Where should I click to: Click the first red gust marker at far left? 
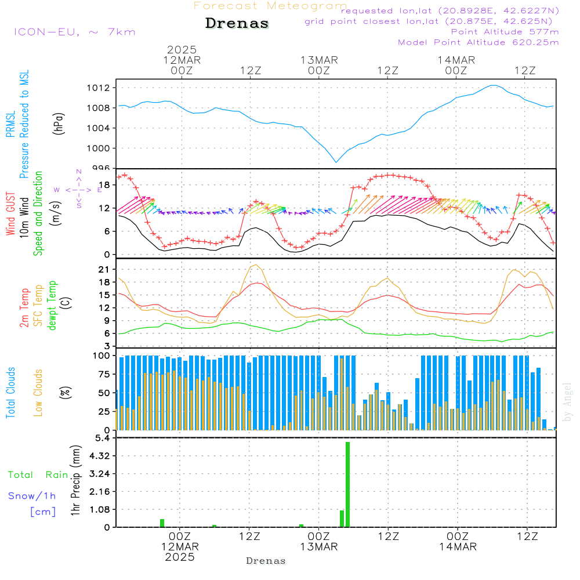coord(119,176)
